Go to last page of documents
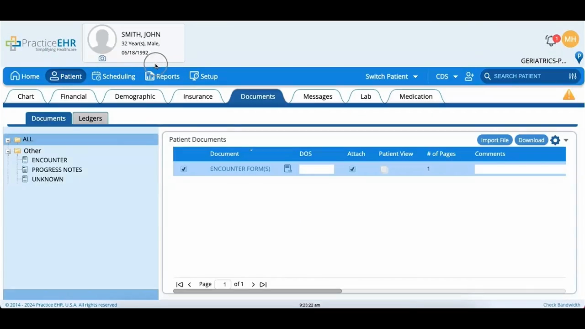 coord(263,285)
